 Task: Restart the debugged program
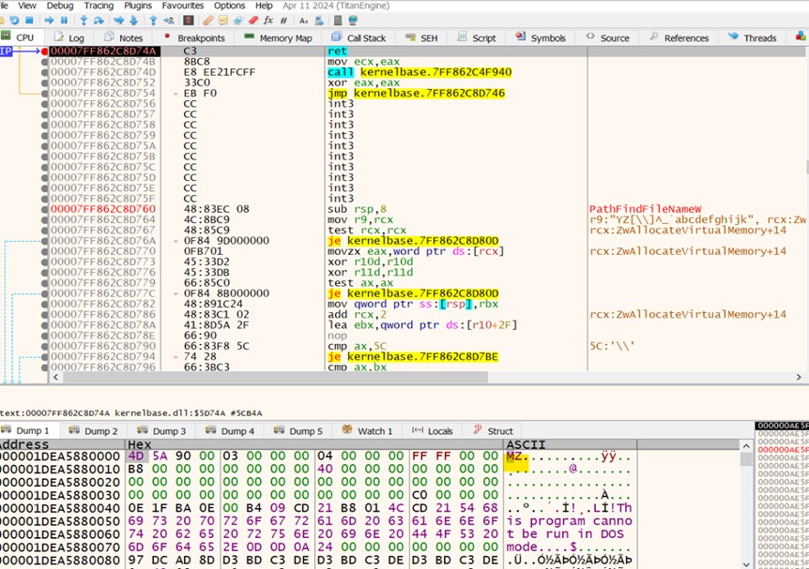[13, 20]
